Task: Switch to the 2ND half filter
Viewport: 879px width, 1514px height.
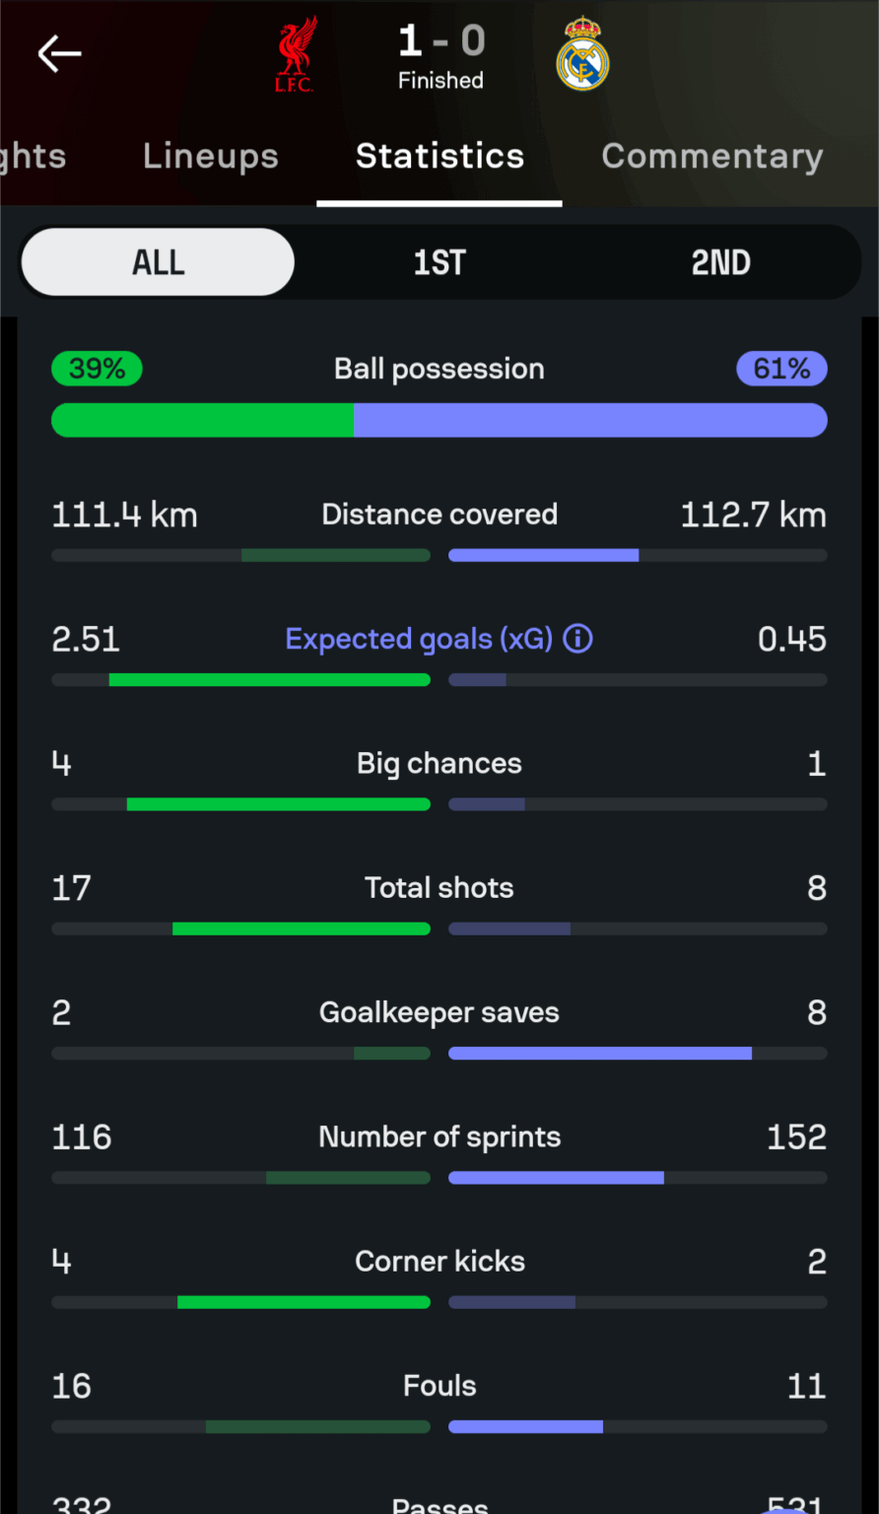Action: coord(720,262)
